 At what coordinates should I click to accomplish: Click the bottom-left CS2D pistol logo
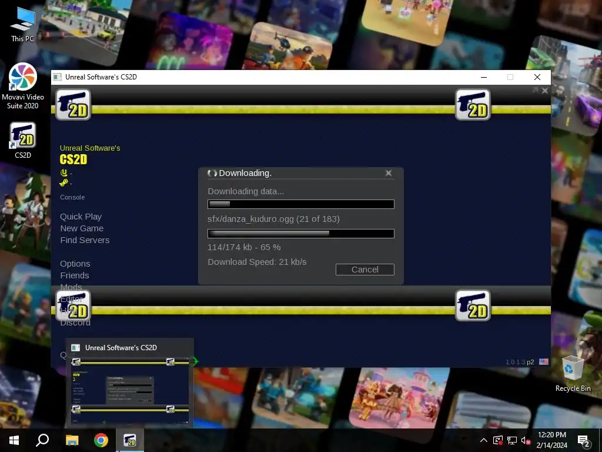[x=73, y=305]
